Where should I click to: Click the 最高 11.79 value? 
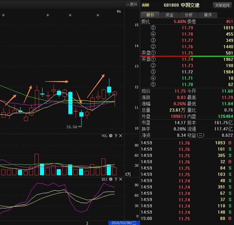click(228, 98)
